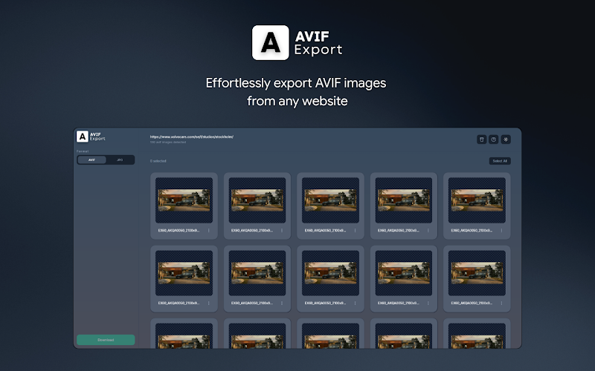Open settings via the gear icon
595x371 pixels.
(x=506, y=139)
